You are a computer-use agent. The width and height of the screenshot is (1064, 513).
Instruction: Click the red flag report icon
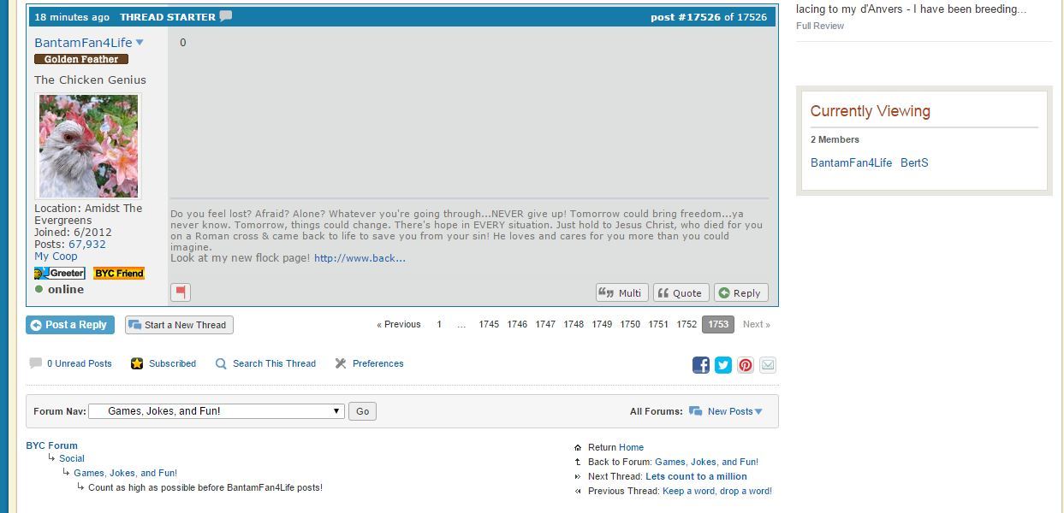pyautogui.click(x=181, y=292)
